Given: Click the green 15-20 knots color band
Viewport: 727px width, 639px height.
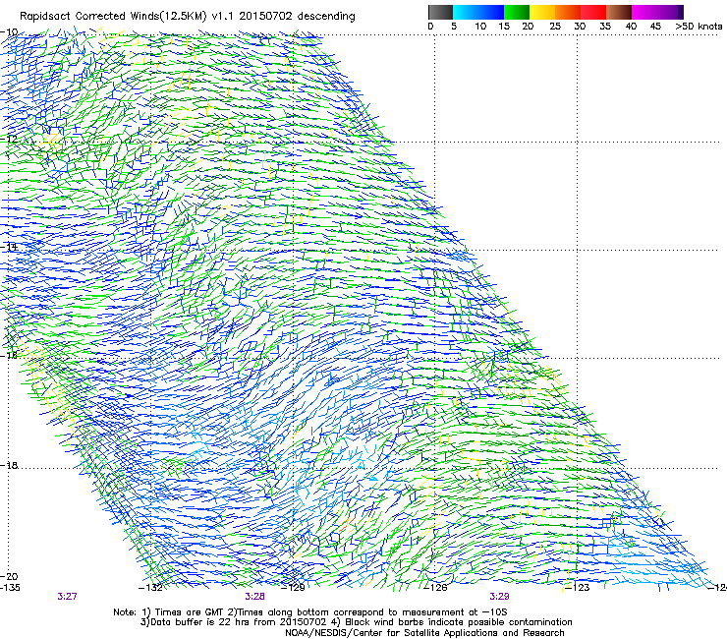Looking at the screenshot, I should point(517,12).
